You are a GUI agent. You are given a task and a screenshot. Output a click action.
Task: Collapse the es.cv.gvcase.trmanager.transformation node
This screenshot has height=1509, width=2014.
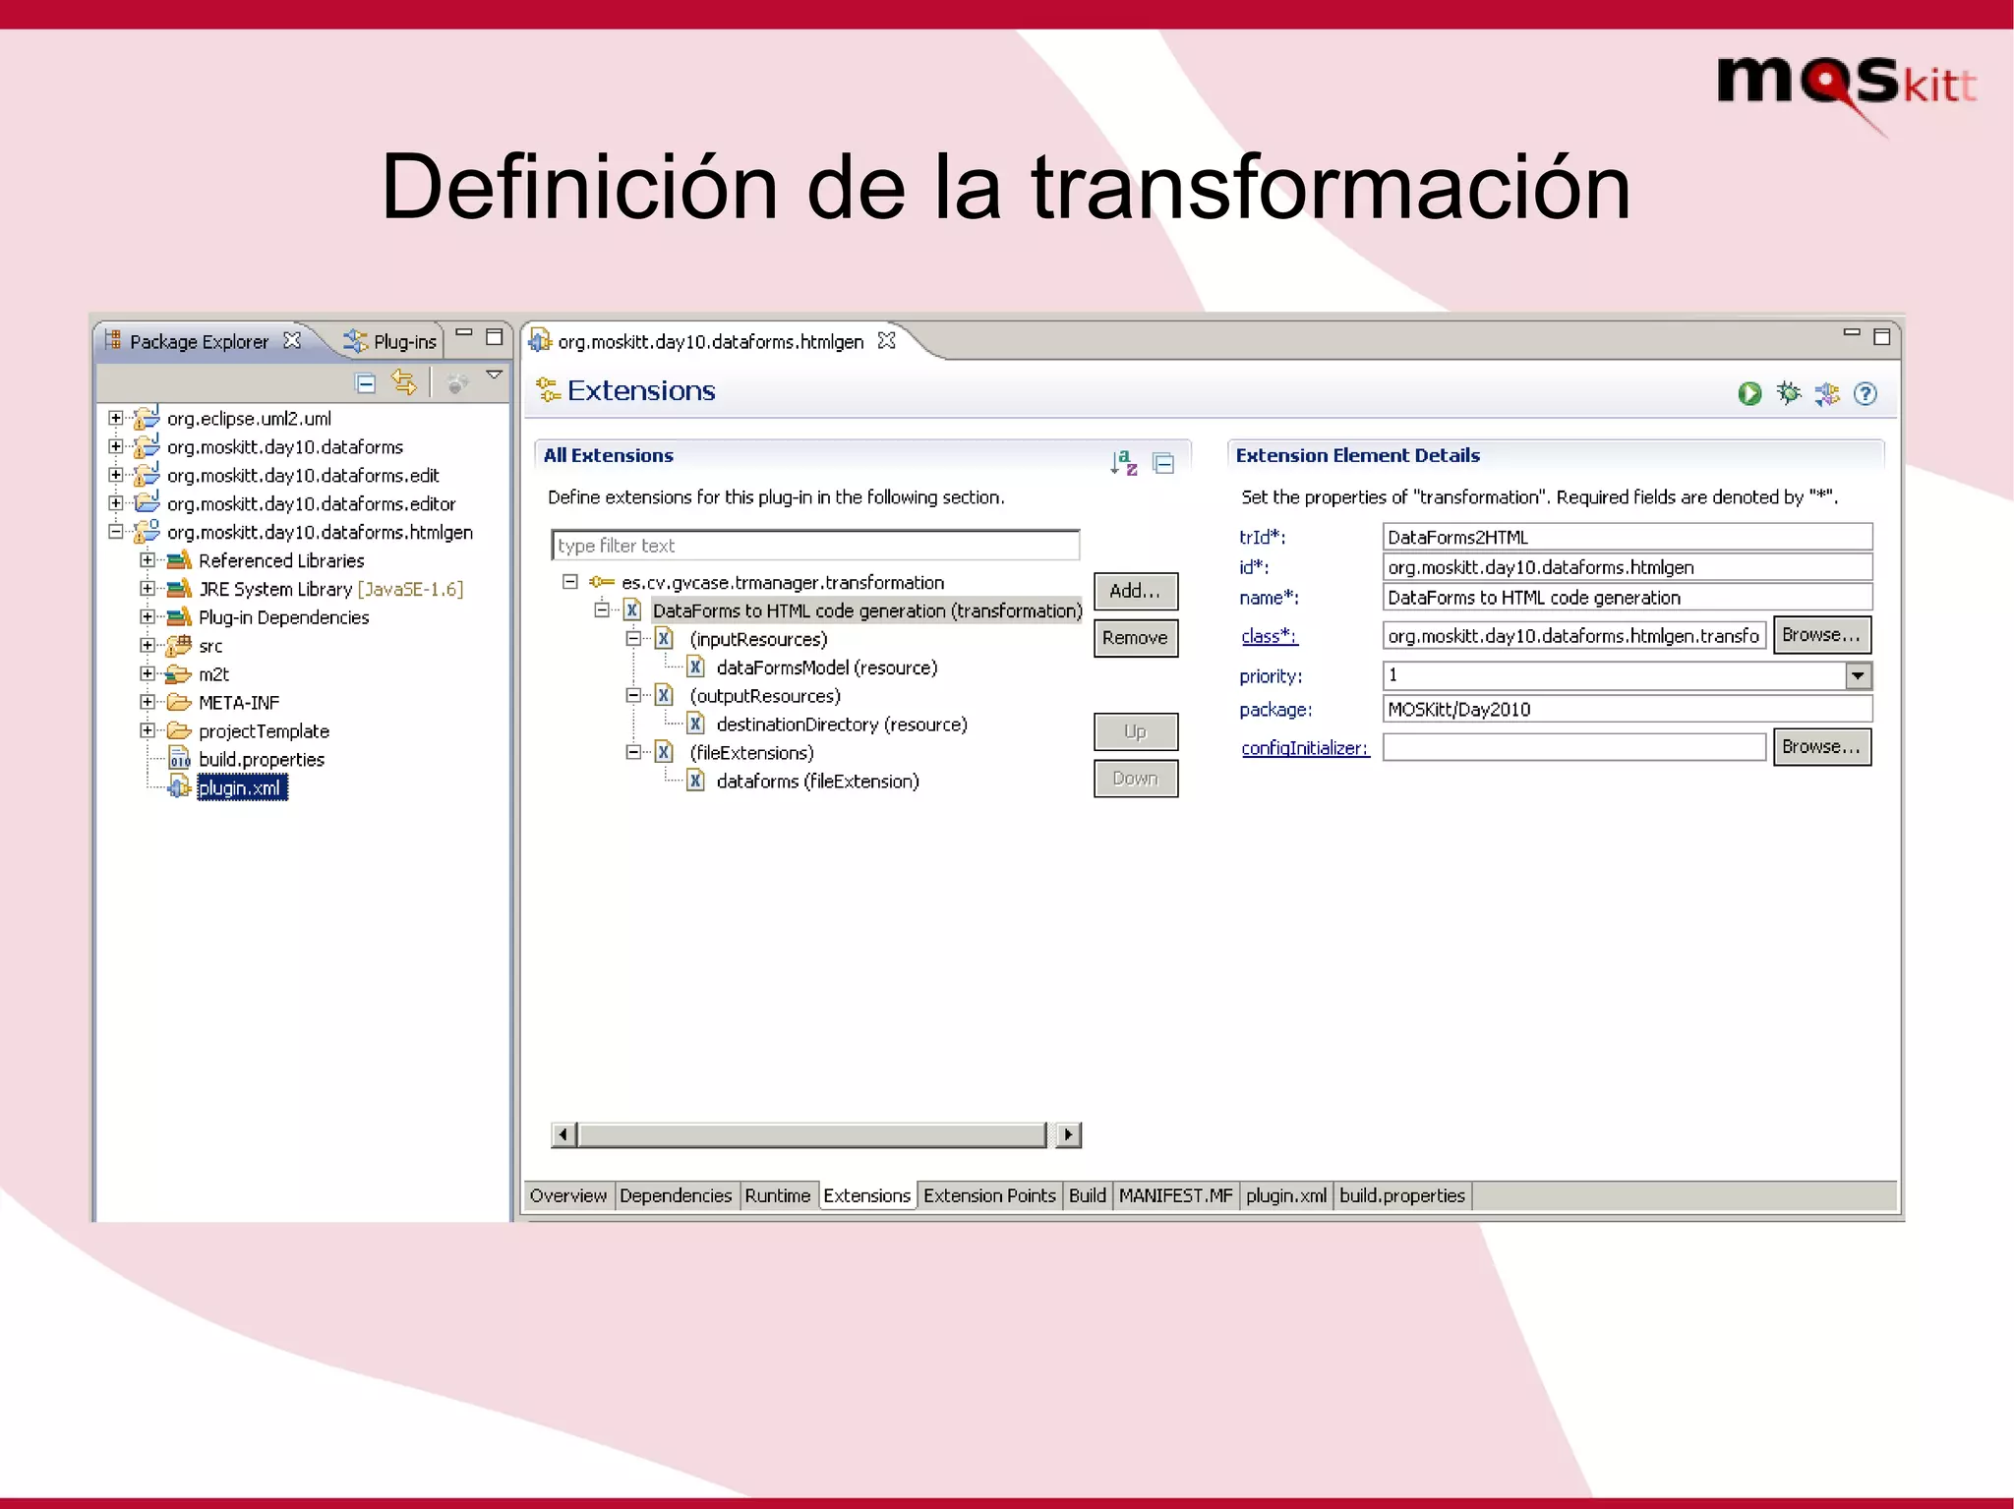[x=569, y=582]
